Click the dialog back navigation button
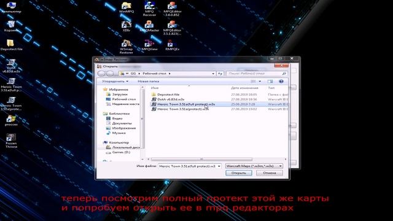This screenshot has width=393, height=221. pos(101,74)
